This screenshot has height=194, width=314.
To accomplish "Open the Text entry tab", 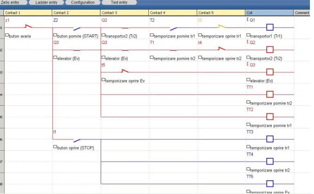I will [x=119, y=2].
